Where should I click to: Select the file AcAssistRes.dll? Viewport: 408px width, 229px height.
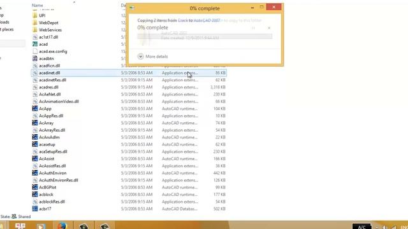pos(52,166)
